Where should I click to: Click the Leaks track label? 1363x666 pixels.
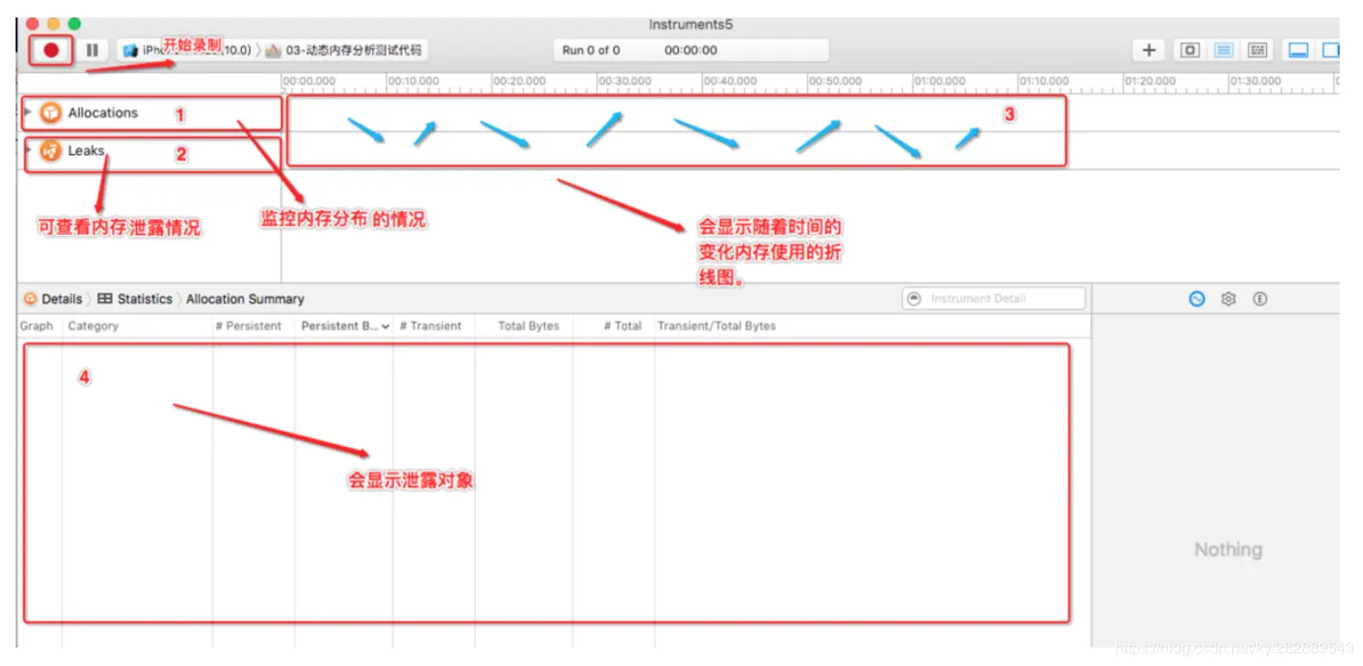point(85,150)
